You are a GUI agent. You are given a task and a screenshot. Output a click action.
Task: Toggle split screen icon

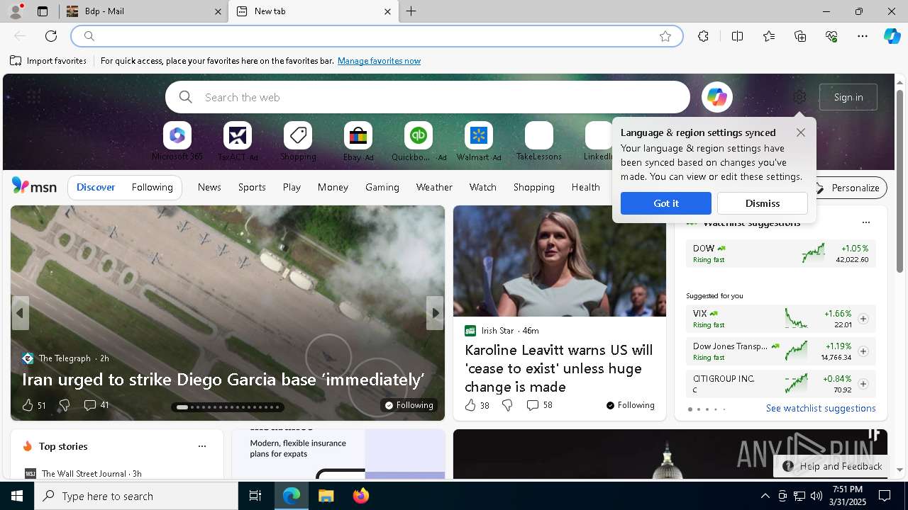click(x=737, y=36)
